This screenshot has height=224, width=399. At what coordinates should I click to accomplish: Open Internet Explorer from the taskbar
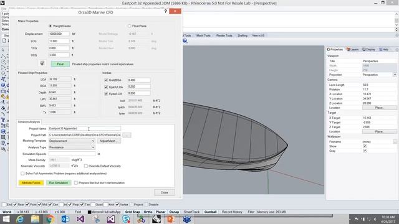click(x=20, y=219)
